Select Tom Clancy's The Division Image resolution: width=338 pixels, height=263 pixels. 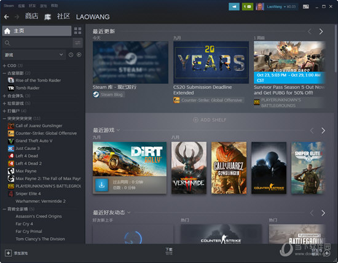pos(40,239)
